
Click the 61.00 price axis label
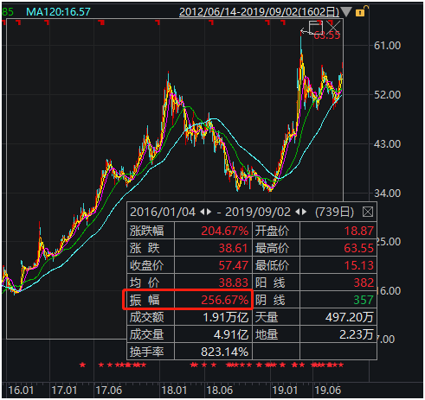[387, 46]
